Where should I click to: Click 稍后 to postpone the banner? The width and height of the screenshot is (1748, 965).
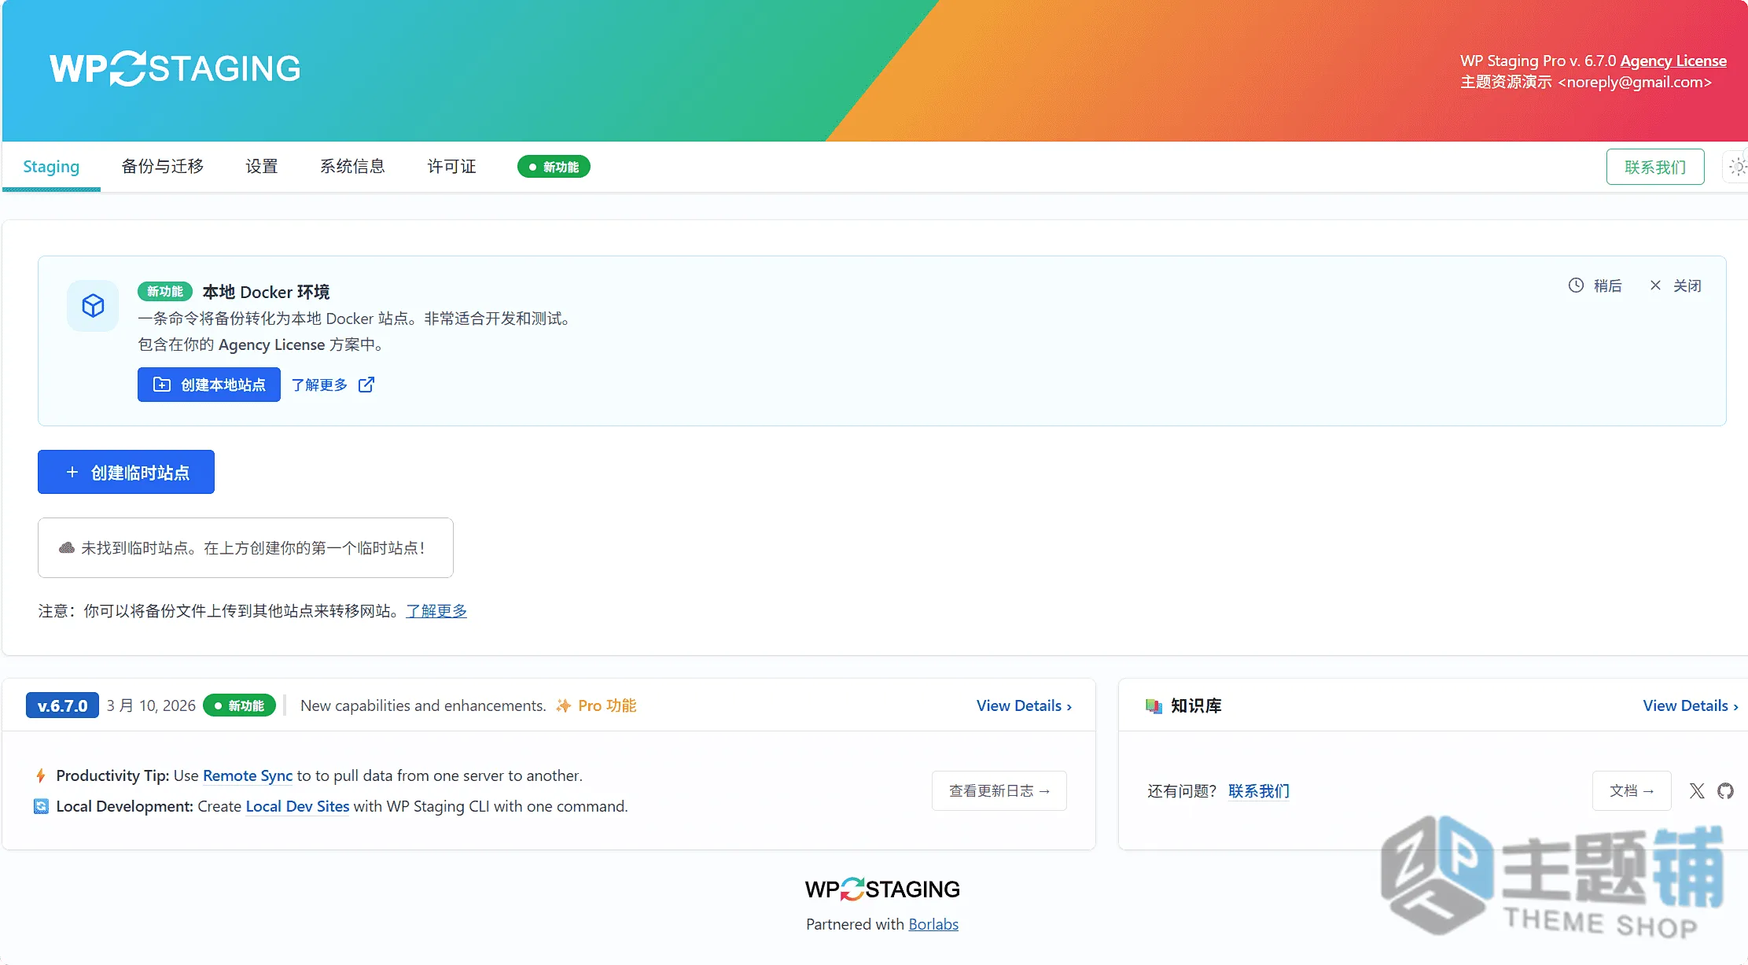tap(1607, 285)
